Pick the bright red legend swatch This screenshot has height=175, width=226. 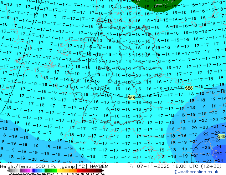78,171
